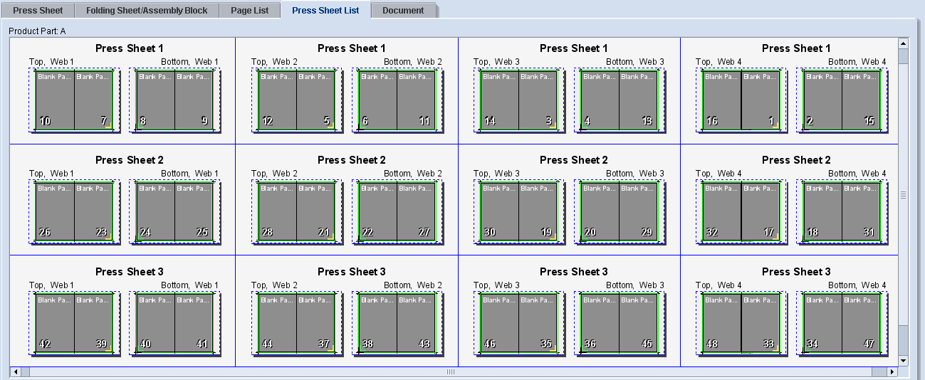The image size is (925, 380).
Task: Click the horizontal scrollbar thumb
Action: [x=450, y=371]
